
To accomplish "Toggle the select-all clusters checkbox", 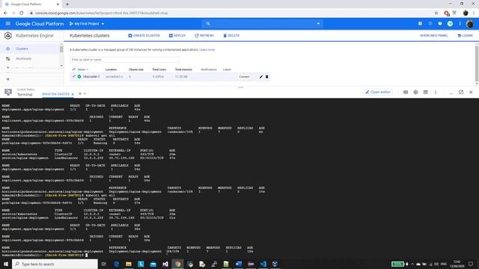I will pyautogui.click(x=73, y=69).
